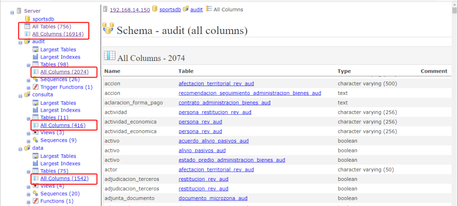Expand Sequences (9) under consulta
The image size is (458, 206).
tap(28, 141)
